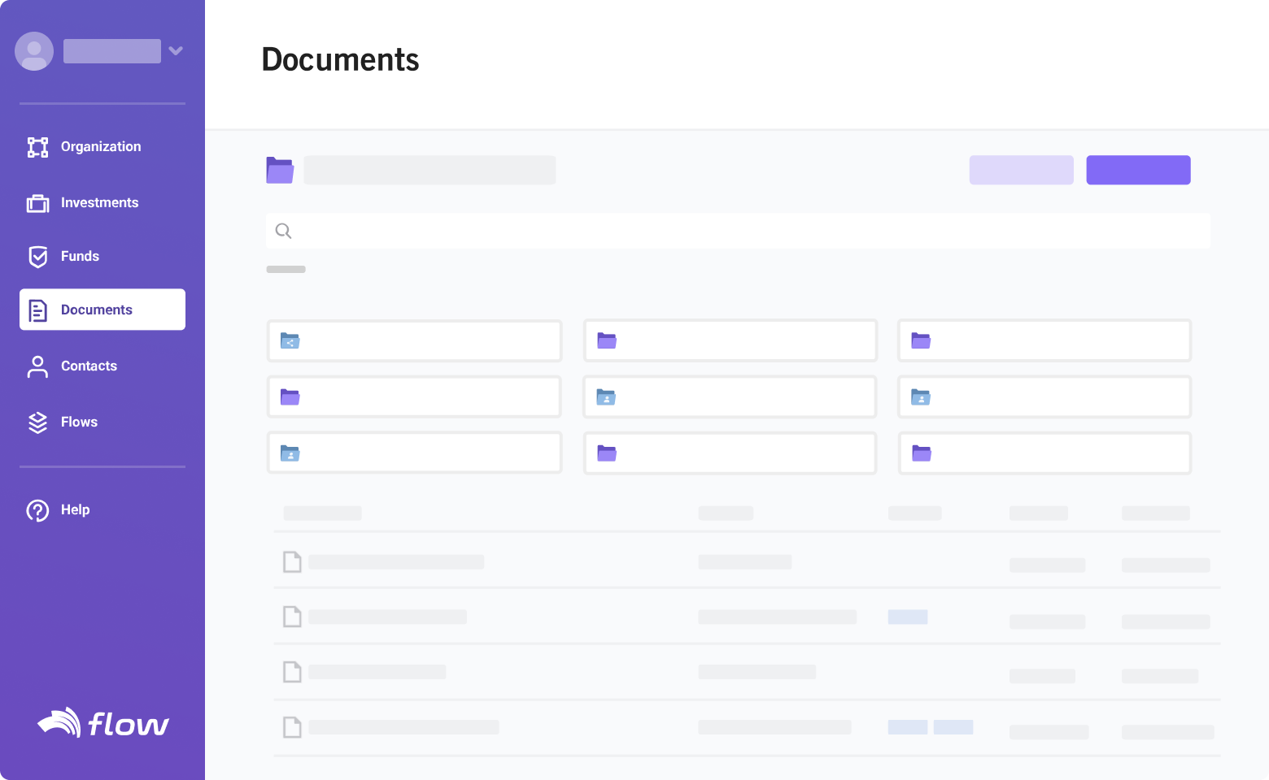Open the Investments page
Viewport: 1269px width, 780px height.
tap(99, 203)
